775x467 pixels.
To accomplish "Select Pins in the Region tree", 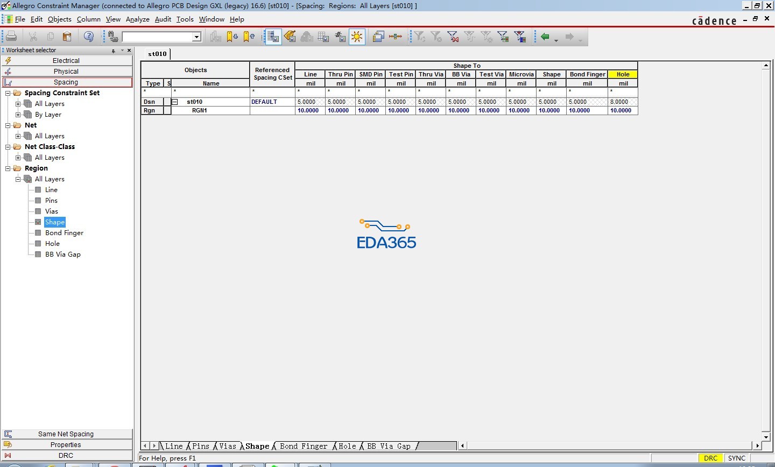I will click(x=51, y=201).
